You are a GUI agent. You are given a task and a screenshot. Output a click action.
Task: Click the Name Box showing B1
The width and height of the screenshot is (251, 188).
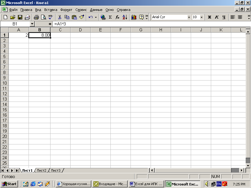click(x=15, y=24)
